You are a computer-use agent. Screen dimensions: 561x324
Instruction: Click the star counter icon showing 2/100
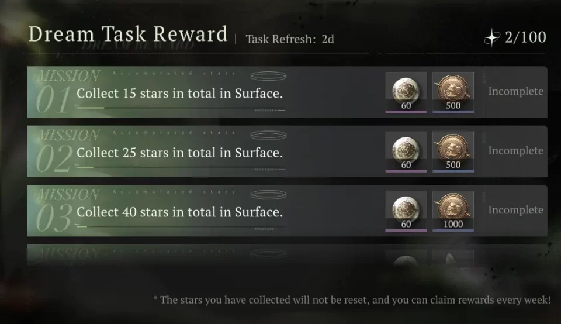492,38
